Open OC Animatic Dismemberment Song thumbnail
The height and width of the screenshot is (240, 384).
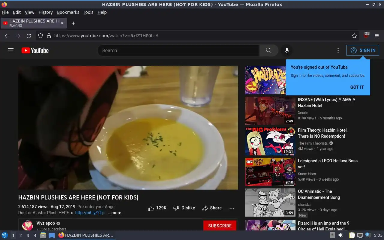[x=270, y=202]
